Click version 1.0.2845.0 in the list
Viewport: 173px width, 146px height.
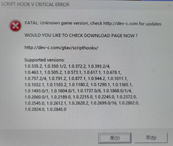(56, 109)
